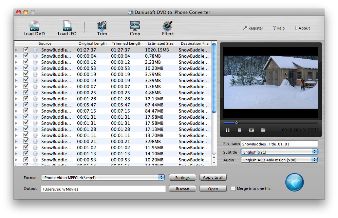Image resolution: width=338 pixels, height=218 pixels.
Task: Open the Audio track dropdown
Action: 279,160
